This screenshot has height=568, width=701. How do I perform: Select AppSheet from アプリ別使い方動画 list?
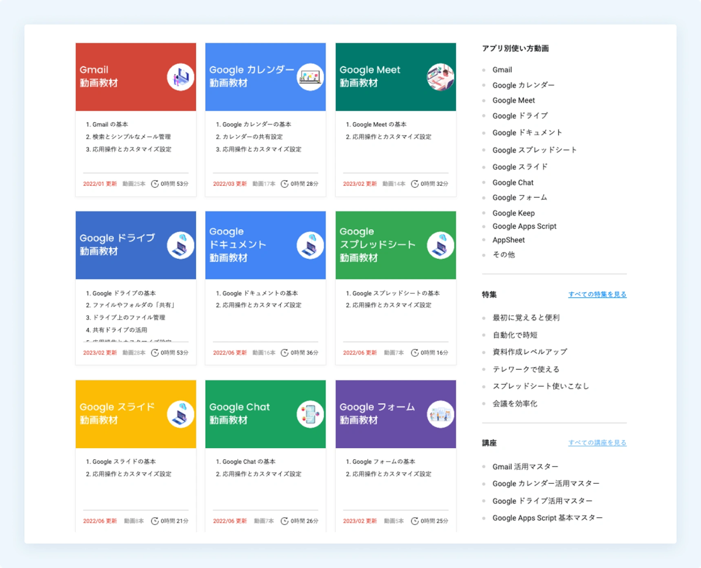tap(509, 240)
